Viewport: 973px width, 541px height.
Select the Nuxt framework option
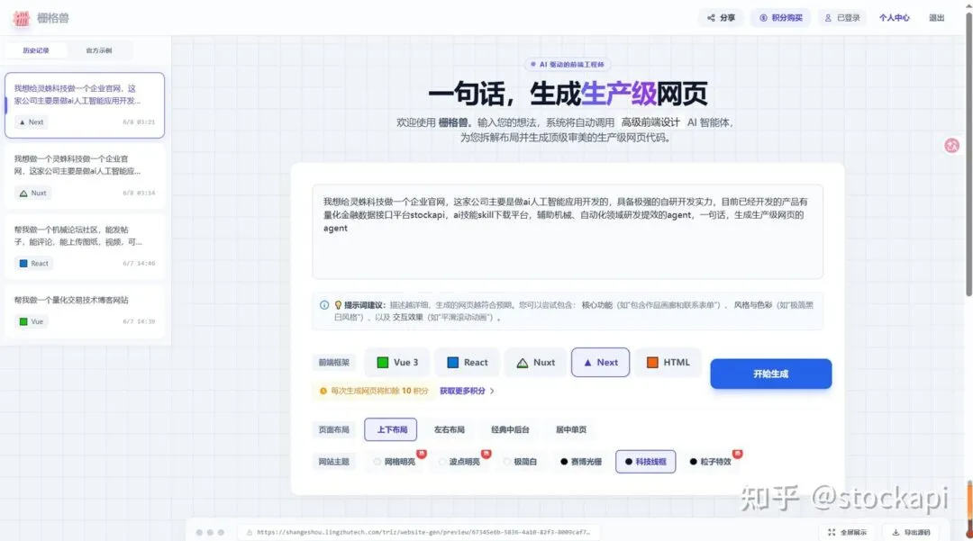click(x=535, y=363)
